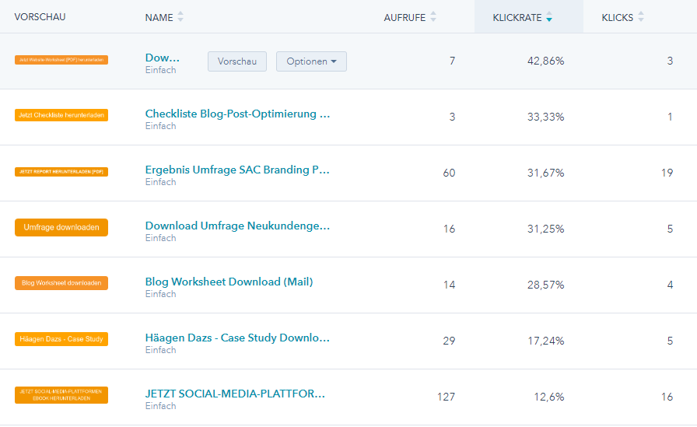Click 'Jetzt Checkliste herunterladen' preview thumbnail
This screenshot has width=697, height=427.
61,115
